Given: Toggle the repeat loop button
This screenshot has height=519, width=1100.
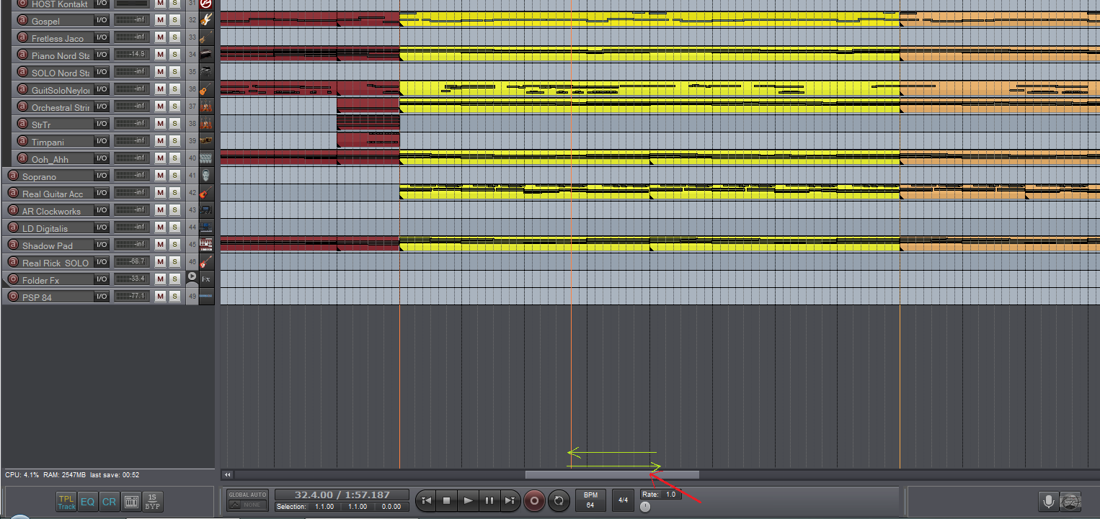Looking at the screenshot, I should click(x=558, y=500).
